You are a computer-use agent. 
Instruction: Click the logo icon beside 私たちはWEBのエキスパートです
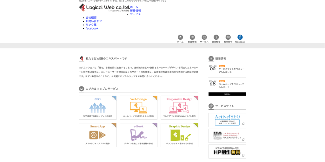point(82,58)
